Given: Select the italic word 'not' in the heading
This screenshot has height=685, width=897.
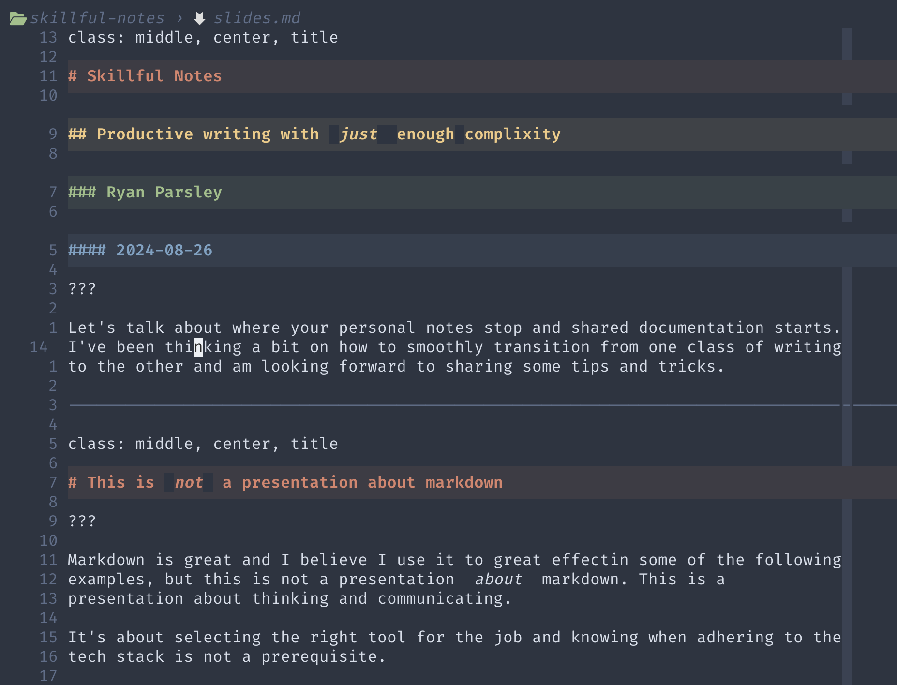Looking at the screenshot, I should click(189, 482).
